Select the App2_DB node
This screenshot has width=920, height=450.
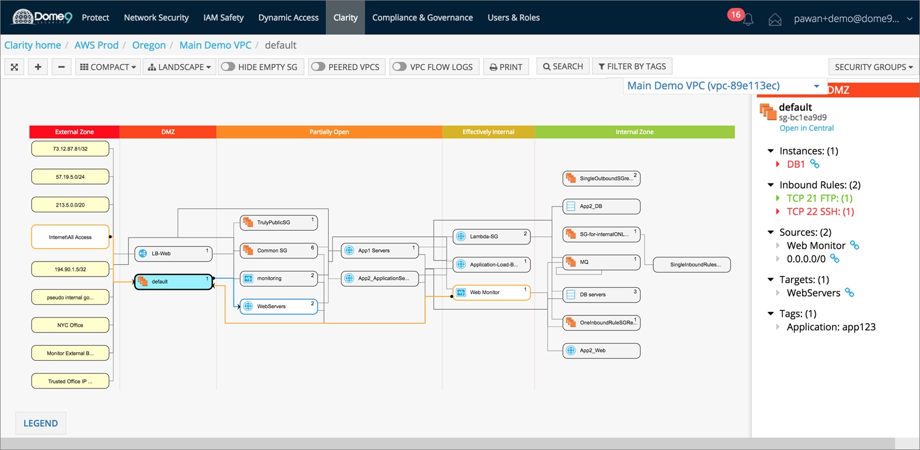pyautogui.click(x=601, y=206)
